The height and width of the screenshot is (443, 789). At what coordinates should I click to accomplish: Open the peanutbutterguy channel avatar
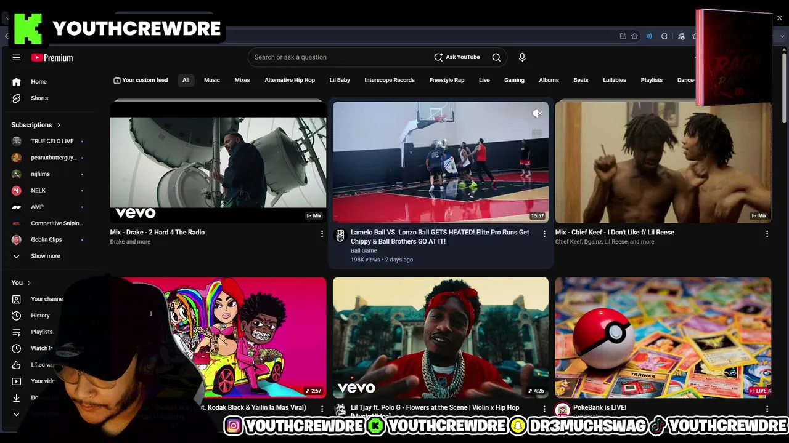coord(17,158)
